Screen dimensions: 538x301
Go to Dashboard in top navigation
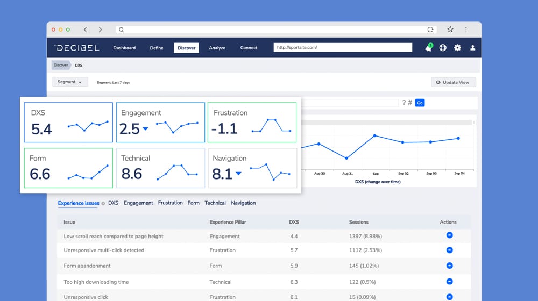tap(124, 48)
